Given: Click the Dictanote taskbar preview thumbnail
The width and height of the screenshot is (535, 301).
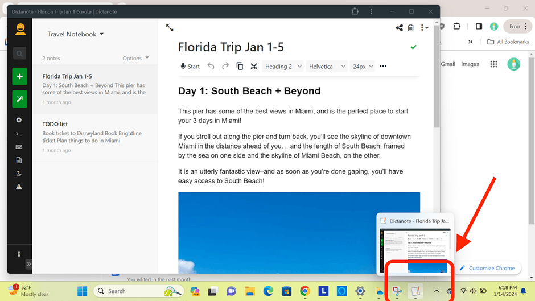Looking at the screenshot, I should pos(415,250).
